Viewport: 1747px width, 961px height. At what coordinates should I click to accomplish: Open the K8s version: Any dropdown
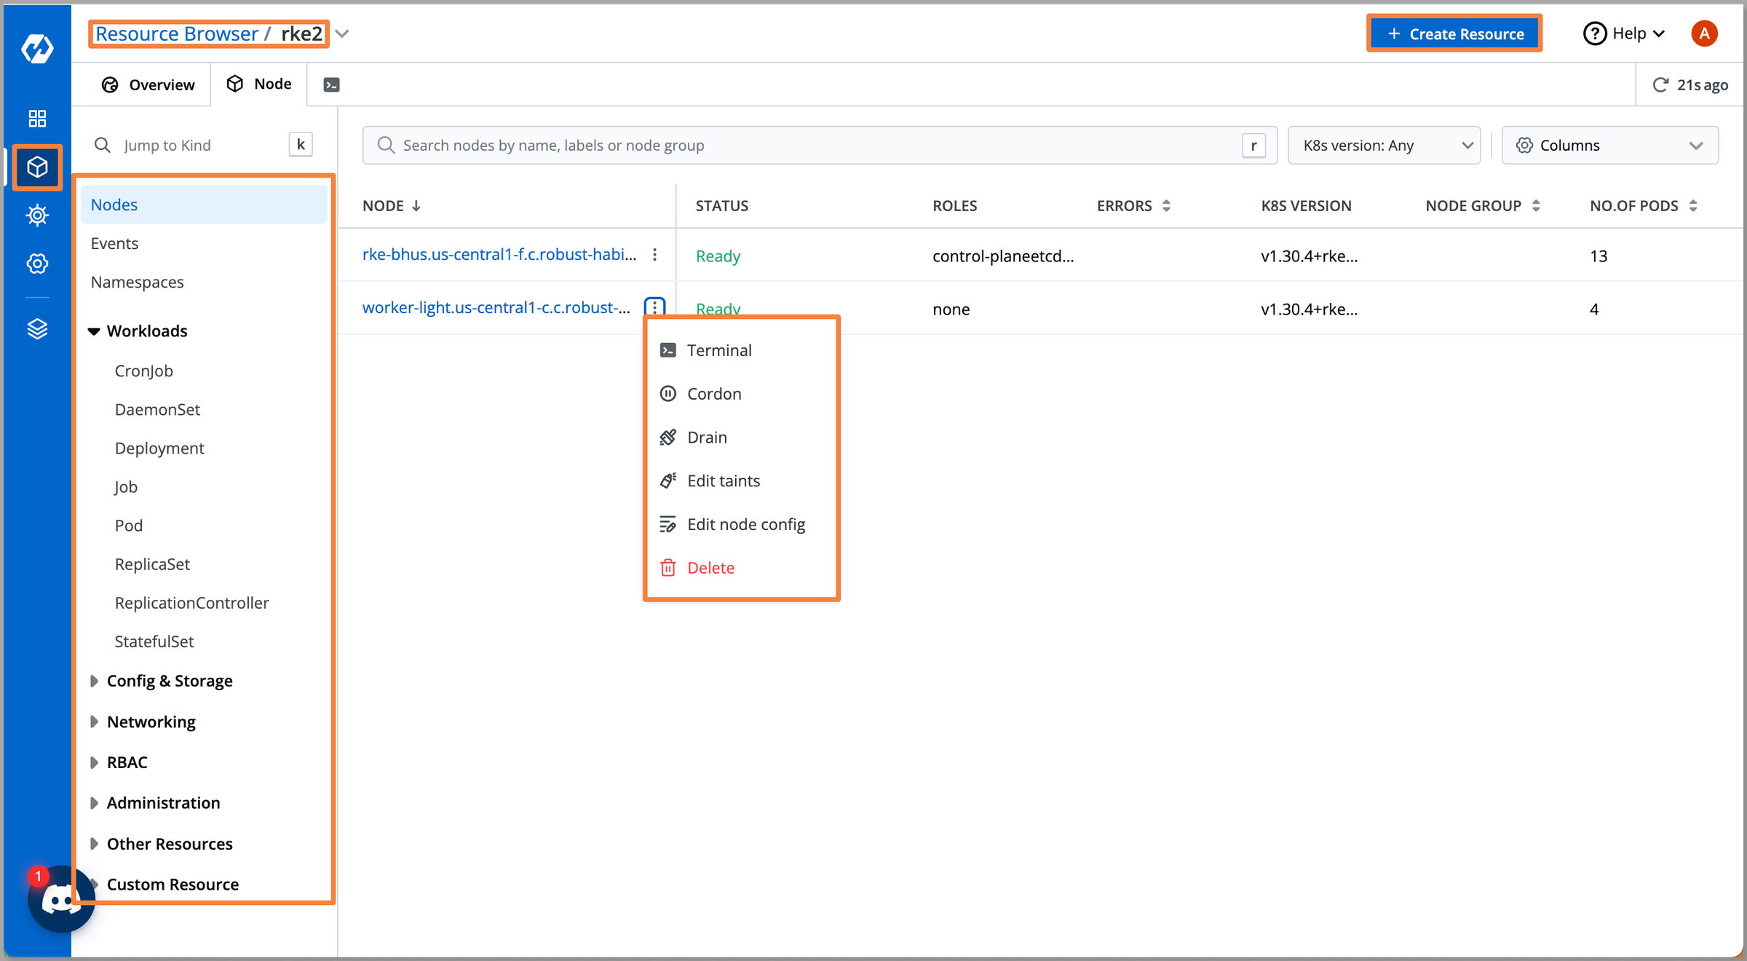coord(1383,145)
